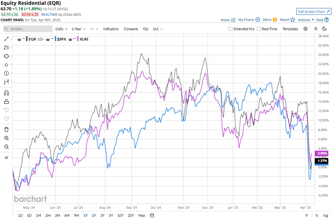Click the 1.37% EQR value label
This screenshot has width=333, height=218.
(x=322, y=161)
